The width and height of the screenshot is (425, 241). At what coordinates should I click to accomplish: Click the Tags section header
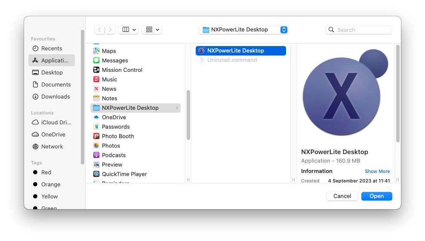coord(36,163)
